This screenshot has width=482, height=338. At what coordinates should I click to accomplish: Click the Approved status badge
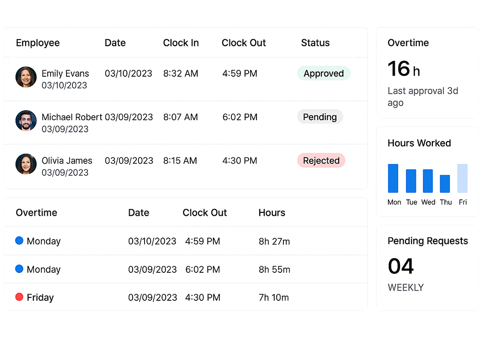(323, 73)
